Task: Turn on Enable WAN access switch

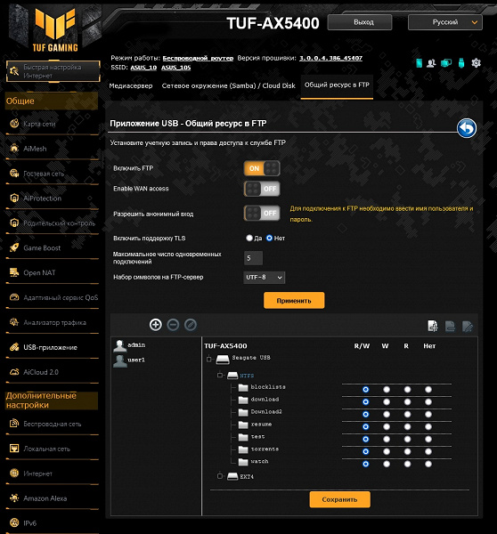Action: pos(262,189)
